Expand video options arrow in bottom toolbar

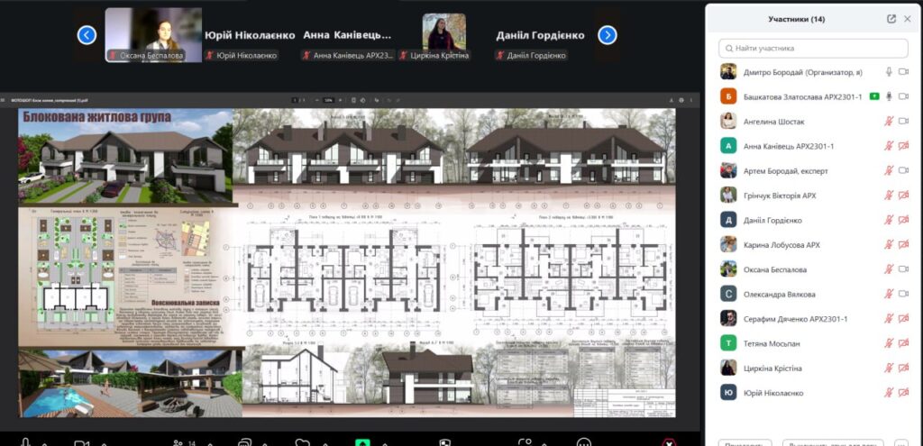pos(104,442)
